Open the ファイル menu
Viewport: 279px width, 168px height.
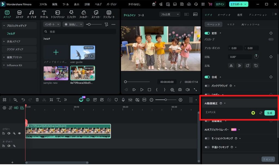point(43,4)
